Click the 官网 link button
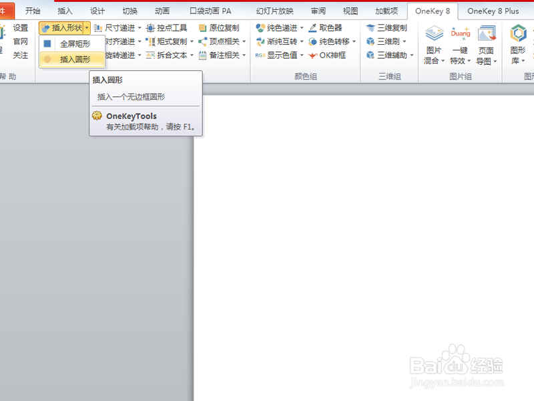 point(21,41)
